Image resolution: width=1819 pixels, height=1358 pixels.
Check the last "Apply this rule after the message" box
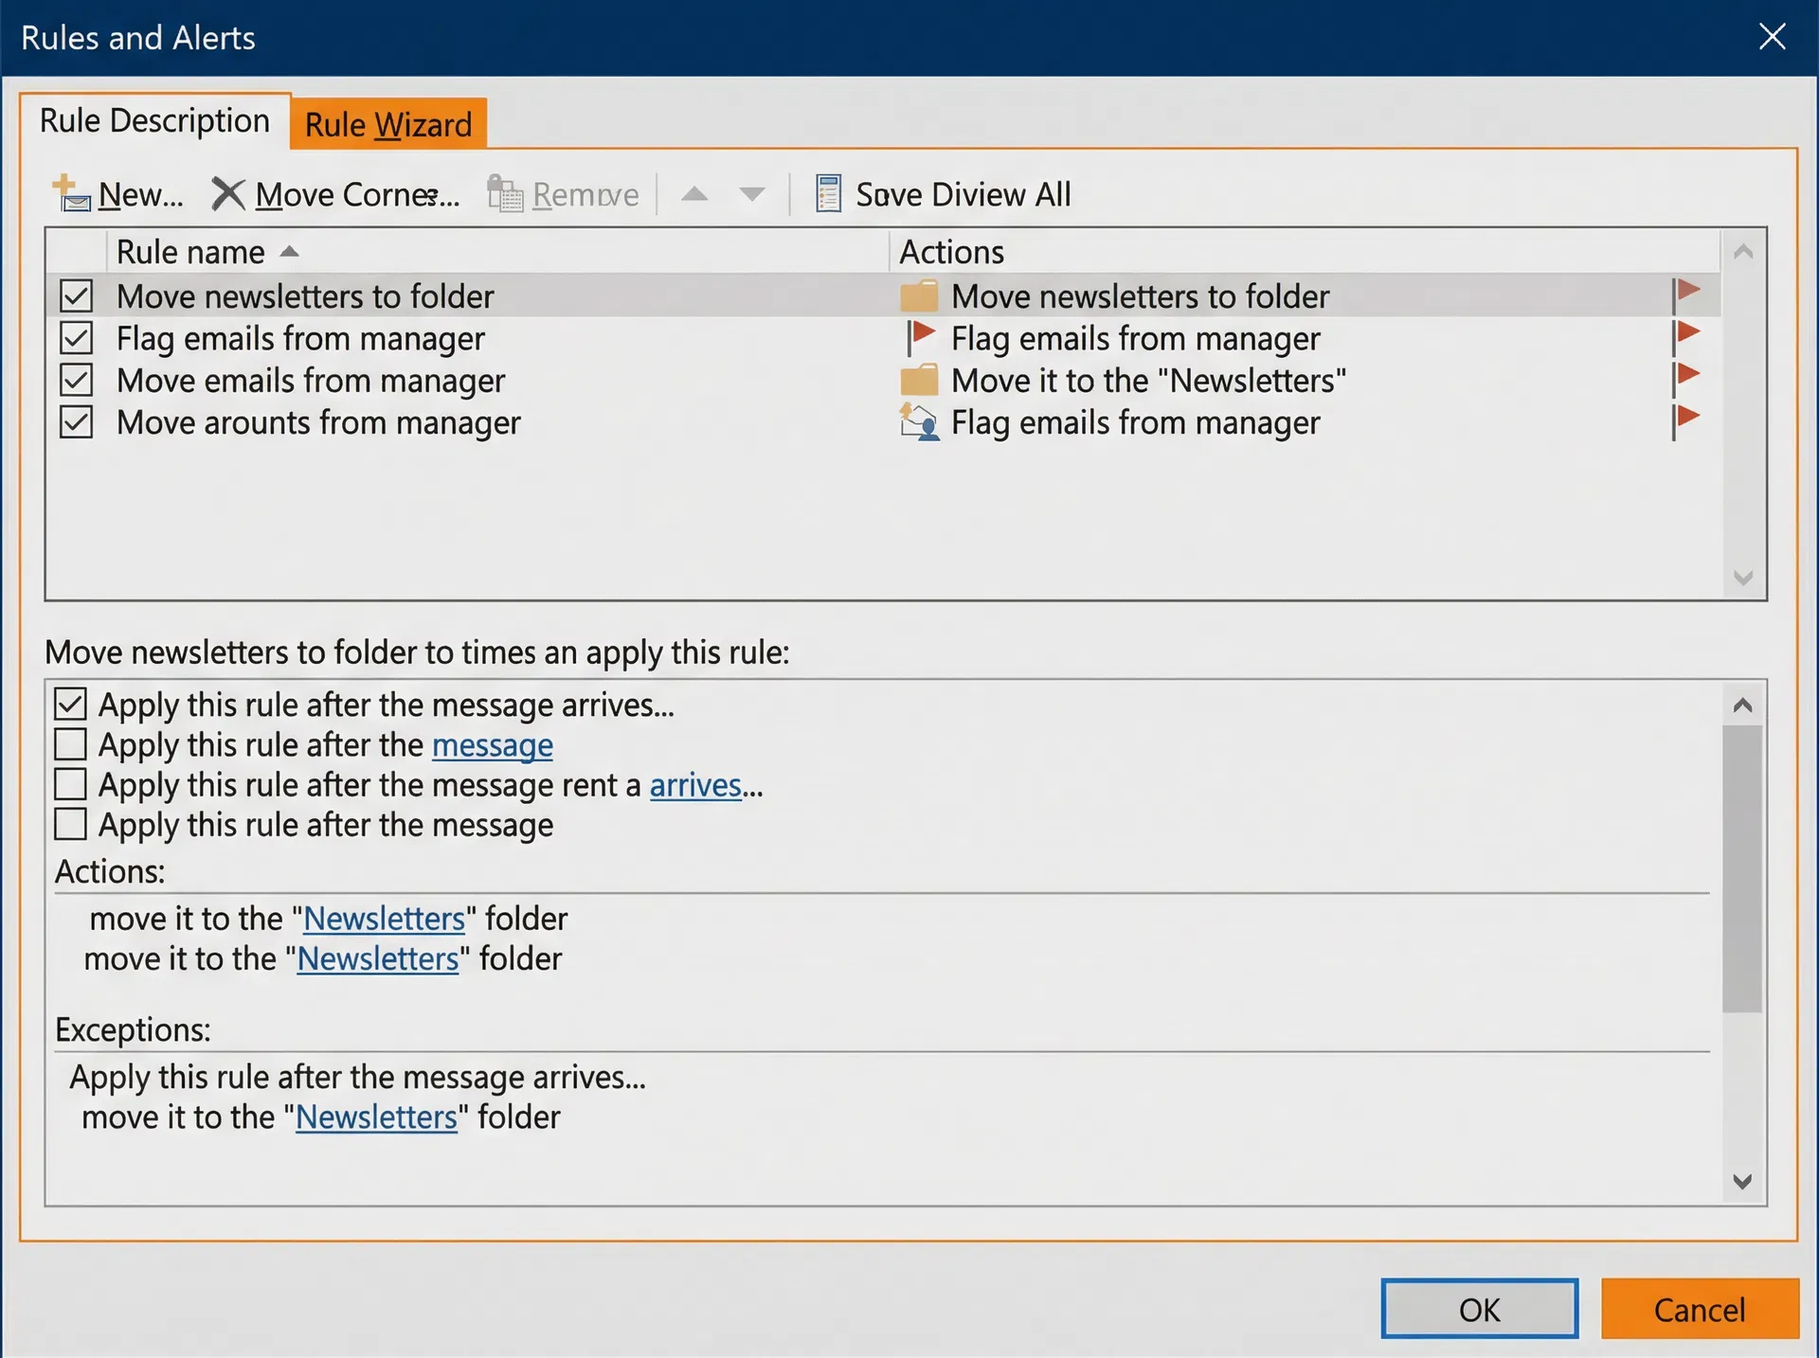point(71,824)
